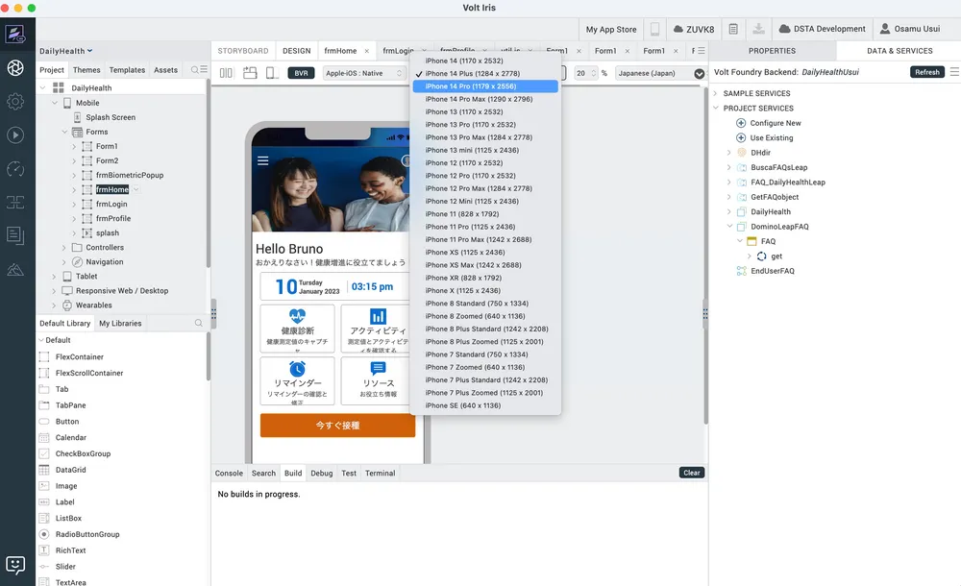Click the design canvas vertical scrollbar
The image size is (961, 586).
(705, 257)
